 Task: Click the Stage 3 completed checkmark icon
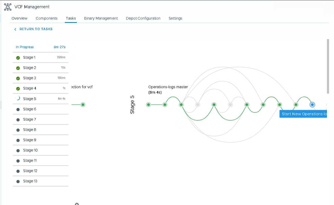click(18, 78)
